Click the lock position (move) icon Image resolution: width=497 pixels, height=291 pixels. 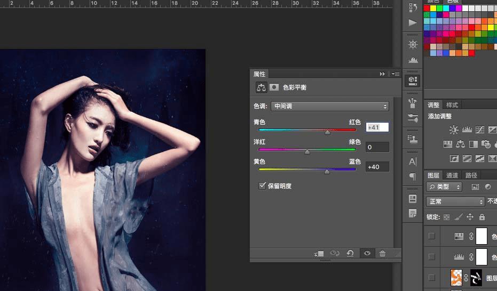pyautogui.click(x=470, y=217)
